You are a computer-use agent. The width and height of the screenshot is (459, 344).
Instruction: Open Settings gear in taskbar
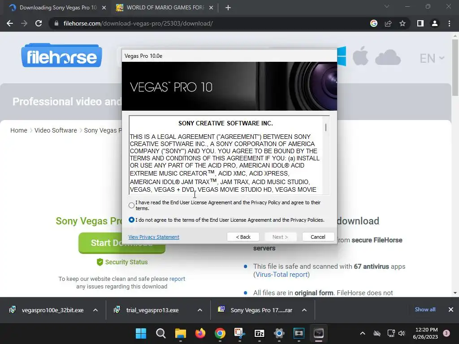click(x=279, y=333)
